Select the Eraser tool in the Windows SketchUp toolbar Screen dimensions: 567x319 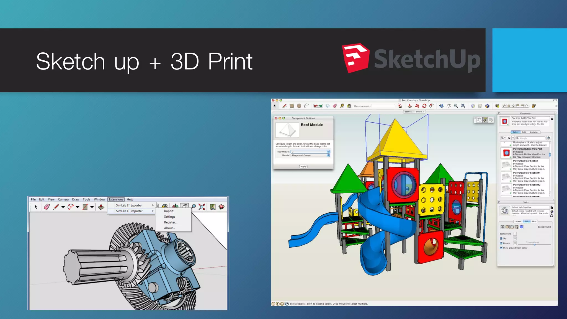point(47,207)
